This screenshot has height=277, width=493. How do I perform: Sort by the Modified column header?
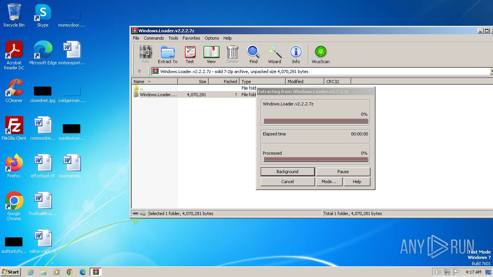point(305,82)
